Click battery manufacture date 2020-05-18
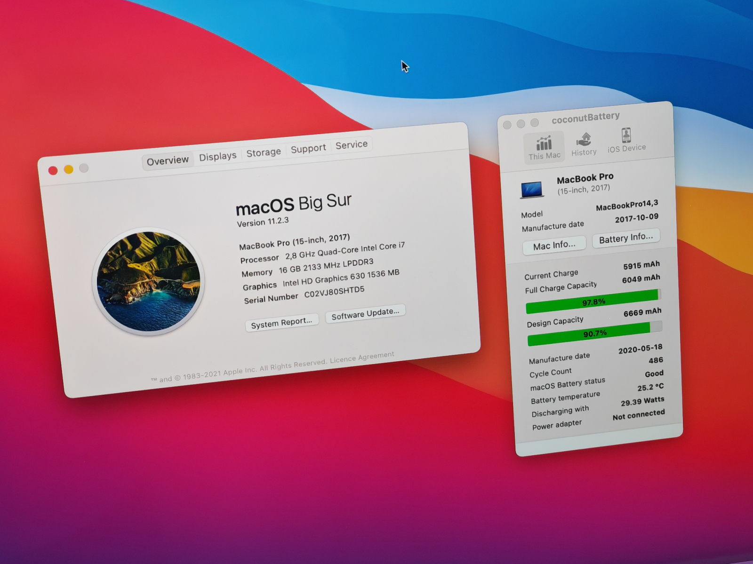This screenshot has height=564, width=753. [641, 349]
